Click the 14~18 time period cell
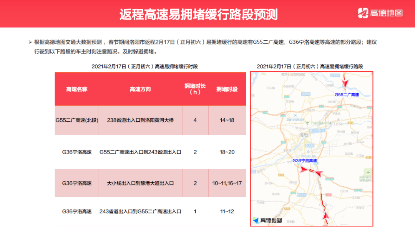Viewport: 415px width, 233px height. 227,120
